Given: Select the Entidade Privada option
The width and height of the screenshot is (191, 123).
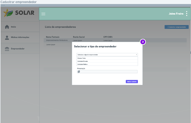Looking at the screenshot, I should coord(107,61).
